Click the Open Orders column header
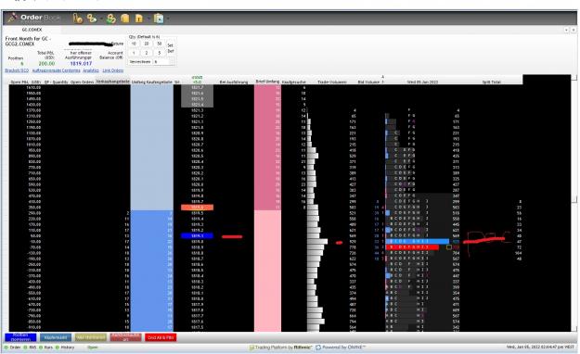This screenshot has height=354, width=580. (x=82, y=82)
